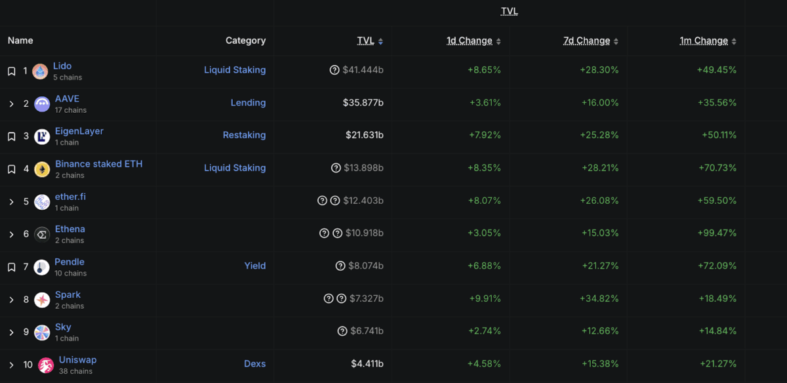Click the sort arrows next to 7d Change
The width and height of the screenshot is (787, 383).
pos(616,41)
